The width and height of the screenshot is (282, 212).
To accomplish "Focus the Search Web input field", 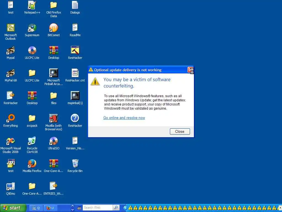I will pyautogui.click(x=98, y=208).
